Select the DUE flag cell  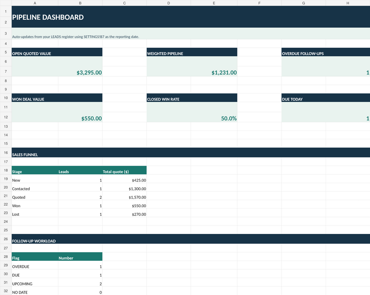point(35,274)
